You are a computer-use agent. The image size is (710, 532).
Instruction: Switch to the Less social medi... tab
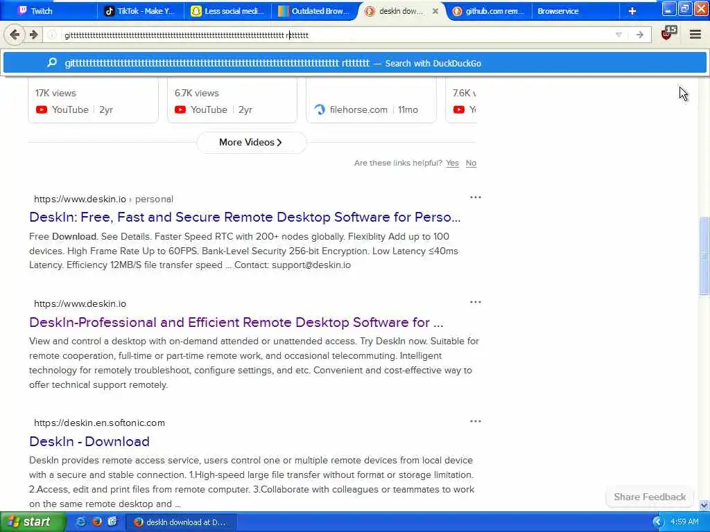[x=227, y=11]
